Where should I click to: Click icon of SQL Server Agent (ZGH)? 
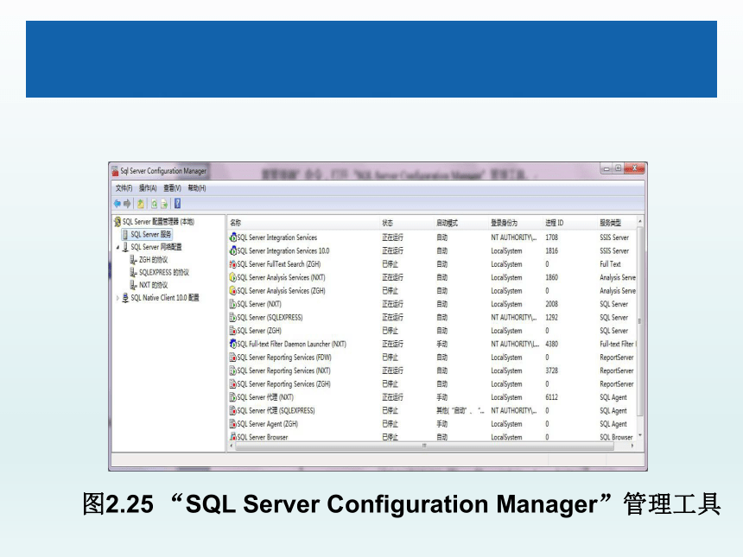(x=232, y=423)
